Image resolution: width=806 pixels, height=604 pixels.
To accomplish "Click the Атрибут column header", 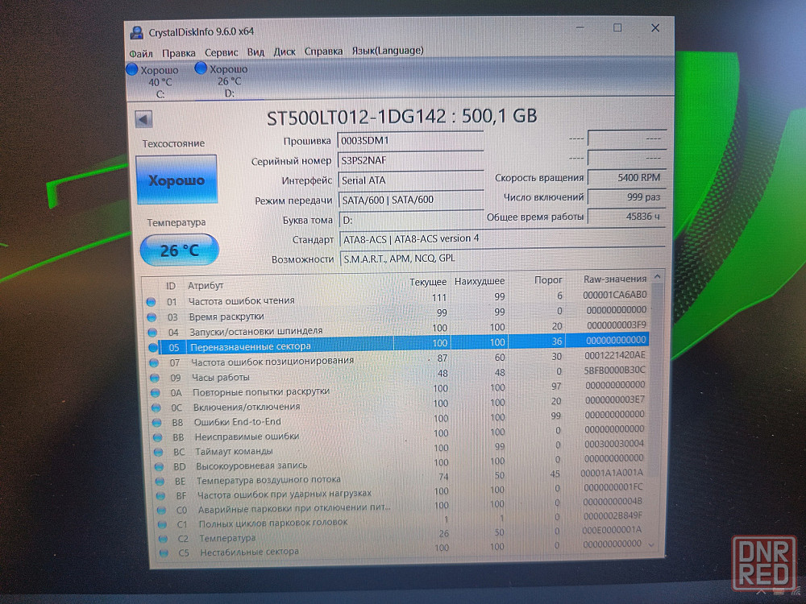I will tap(206, 286).
